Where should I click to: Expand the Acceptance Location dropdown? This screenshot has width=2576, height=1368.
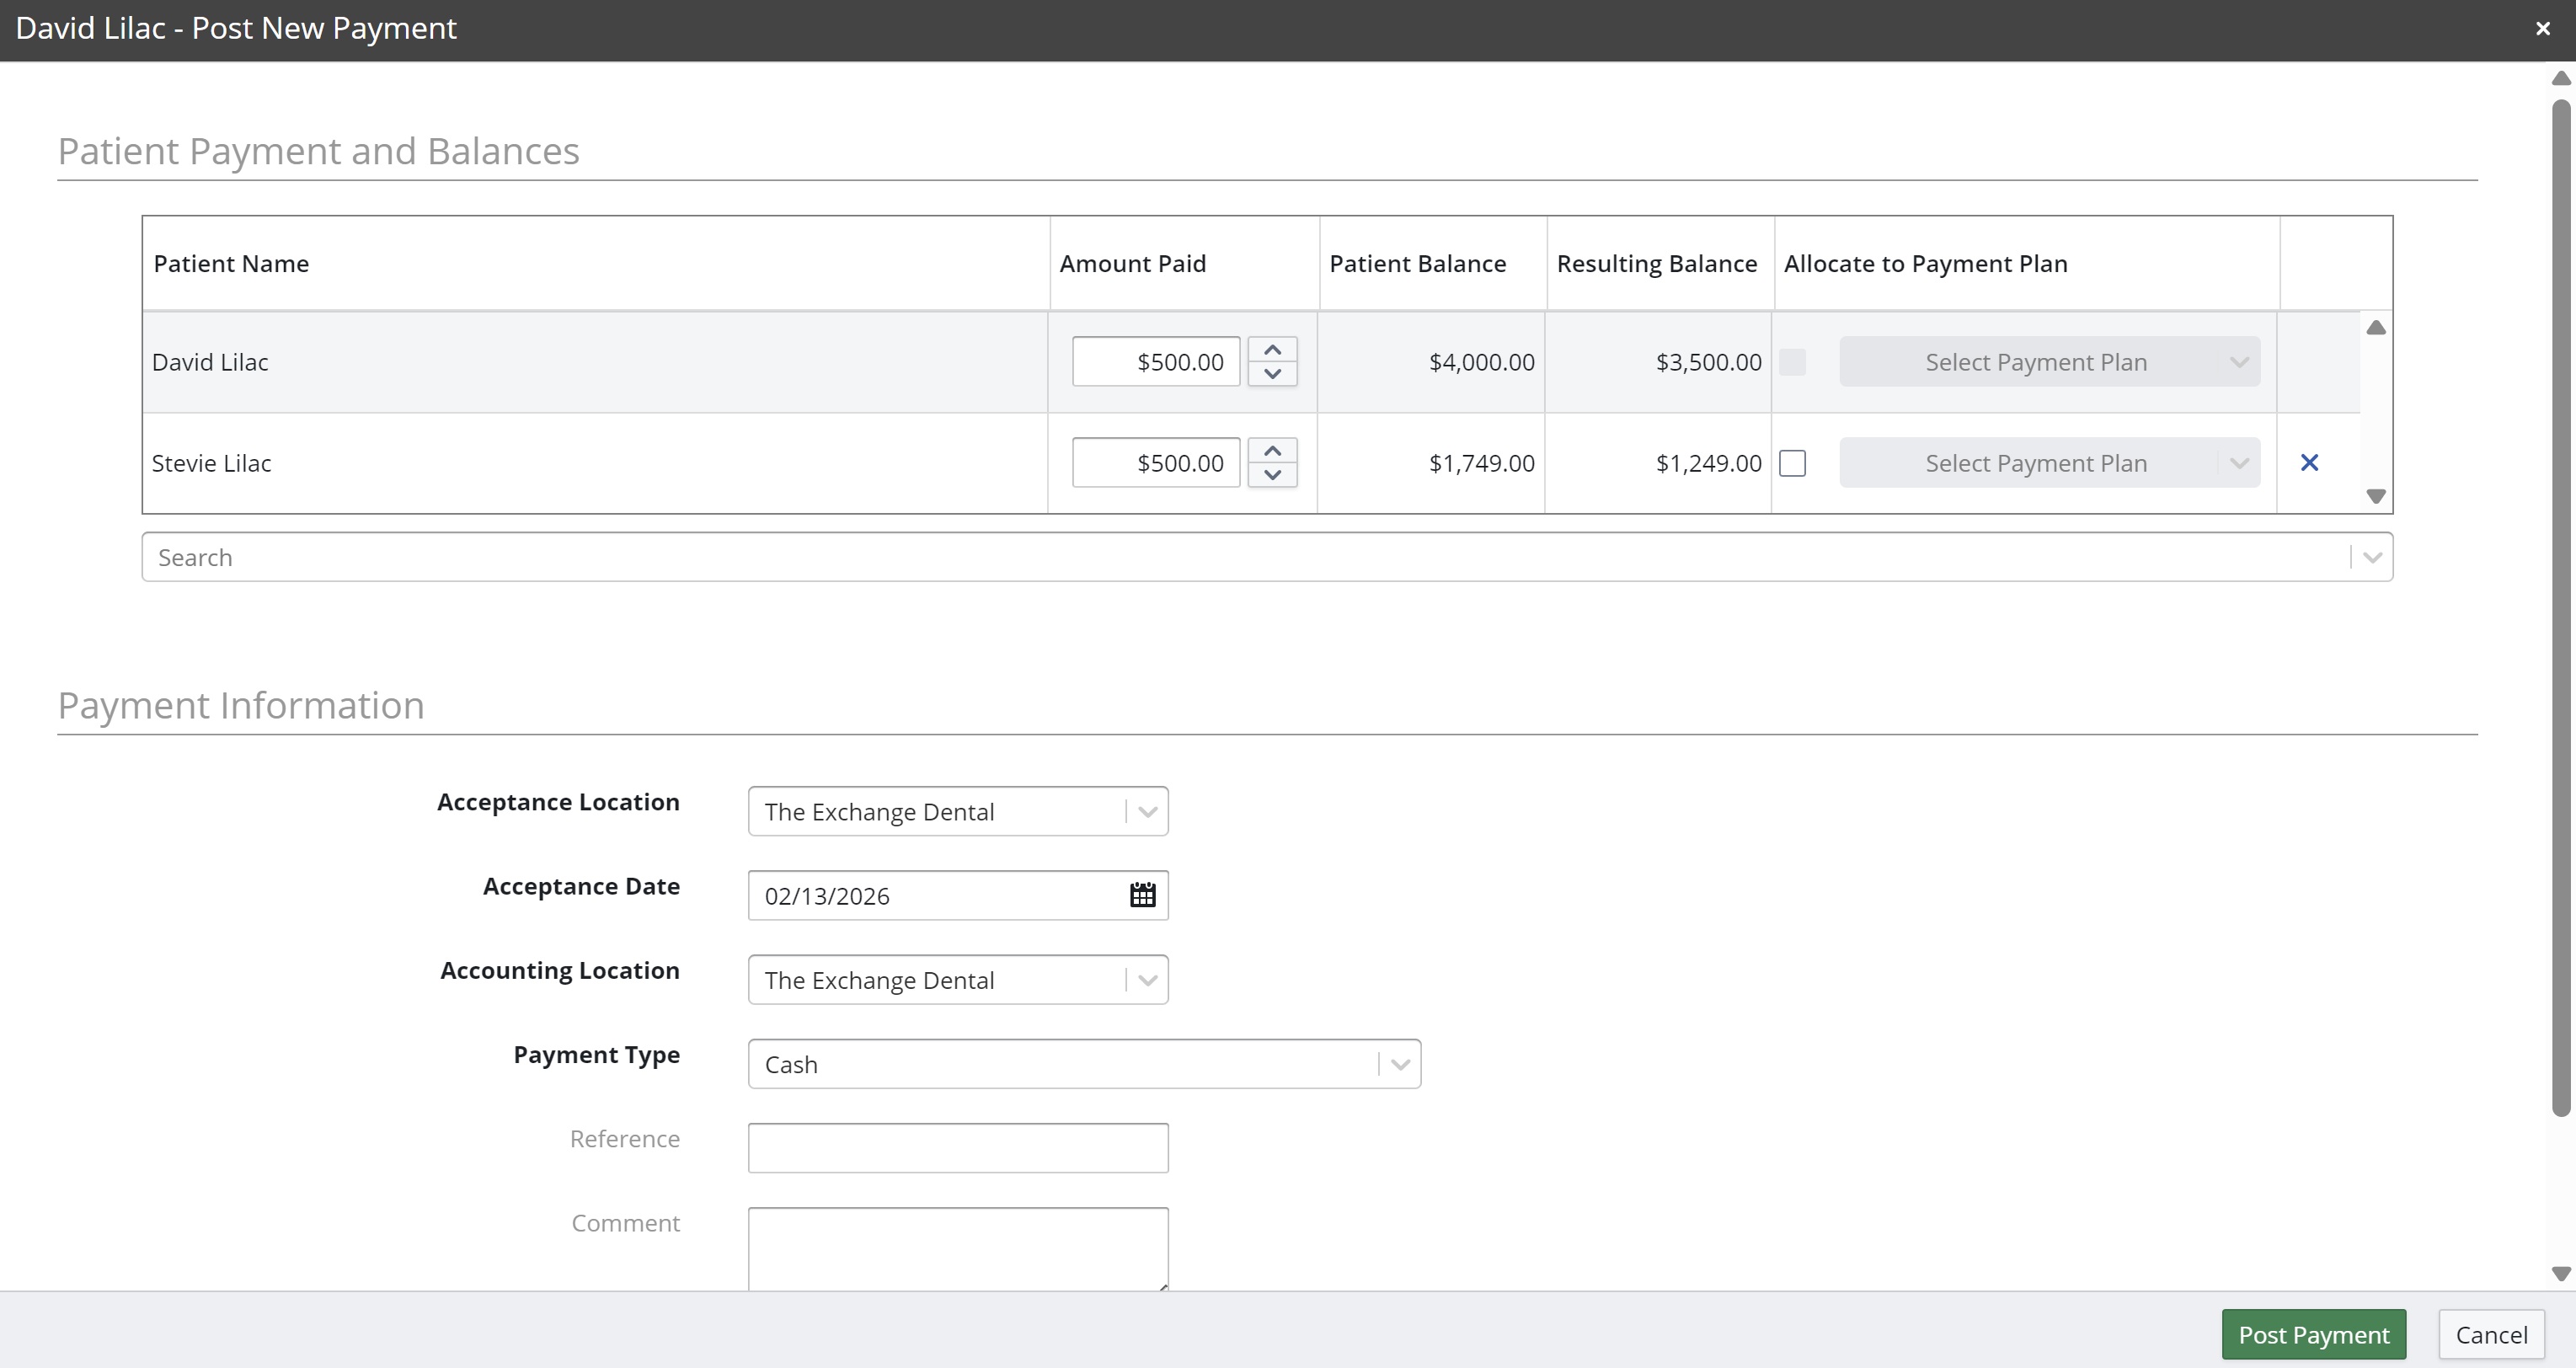(x=1147, y=812)
